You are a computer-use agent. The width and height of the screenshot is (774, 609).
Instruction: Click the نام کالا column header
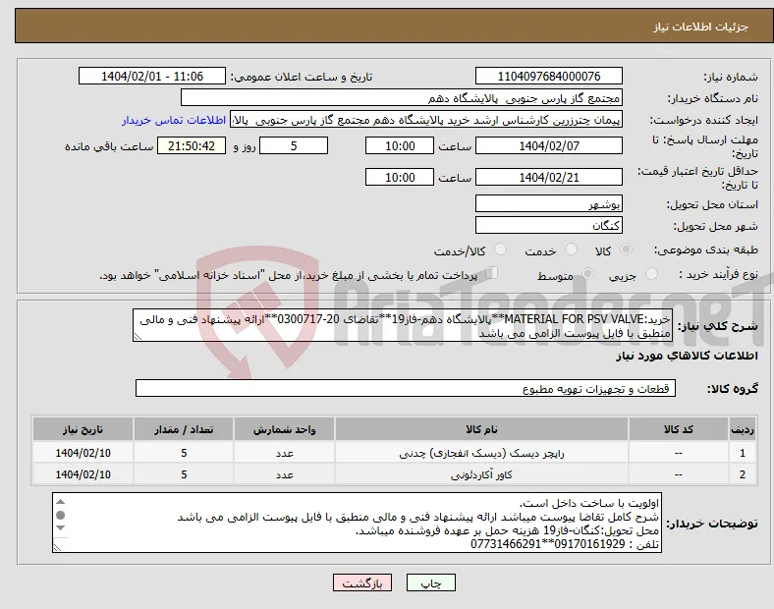click(x=481, y=429)
